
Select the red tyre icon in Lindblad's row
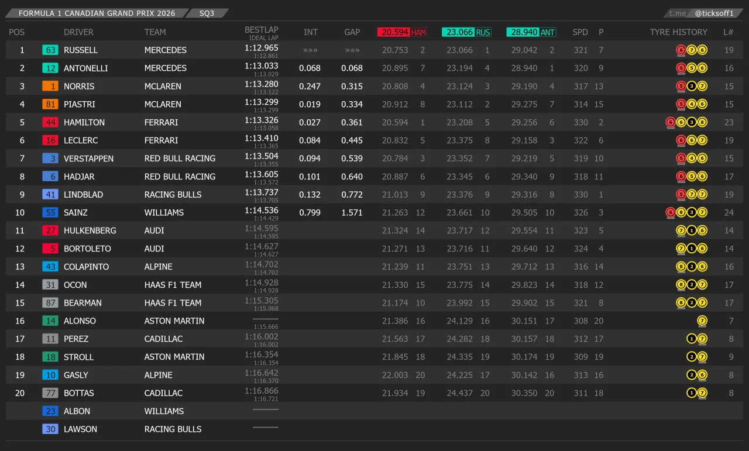(x=681, y=195)
